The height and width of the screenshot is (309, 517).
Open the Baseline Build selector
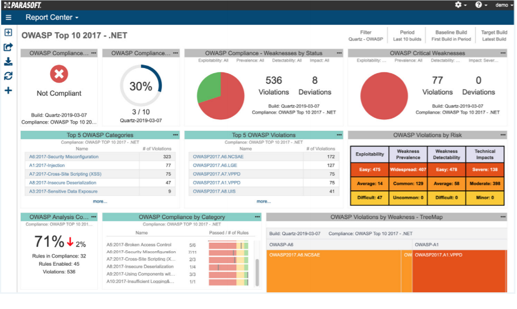(x=451, y=36)
